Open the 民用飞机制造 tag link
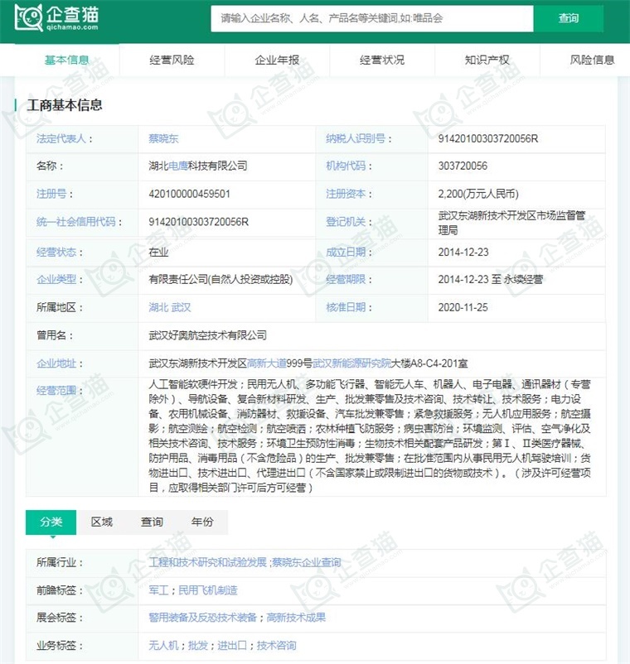This screenshot has width=630, height=664. click(x=208, y=590)
